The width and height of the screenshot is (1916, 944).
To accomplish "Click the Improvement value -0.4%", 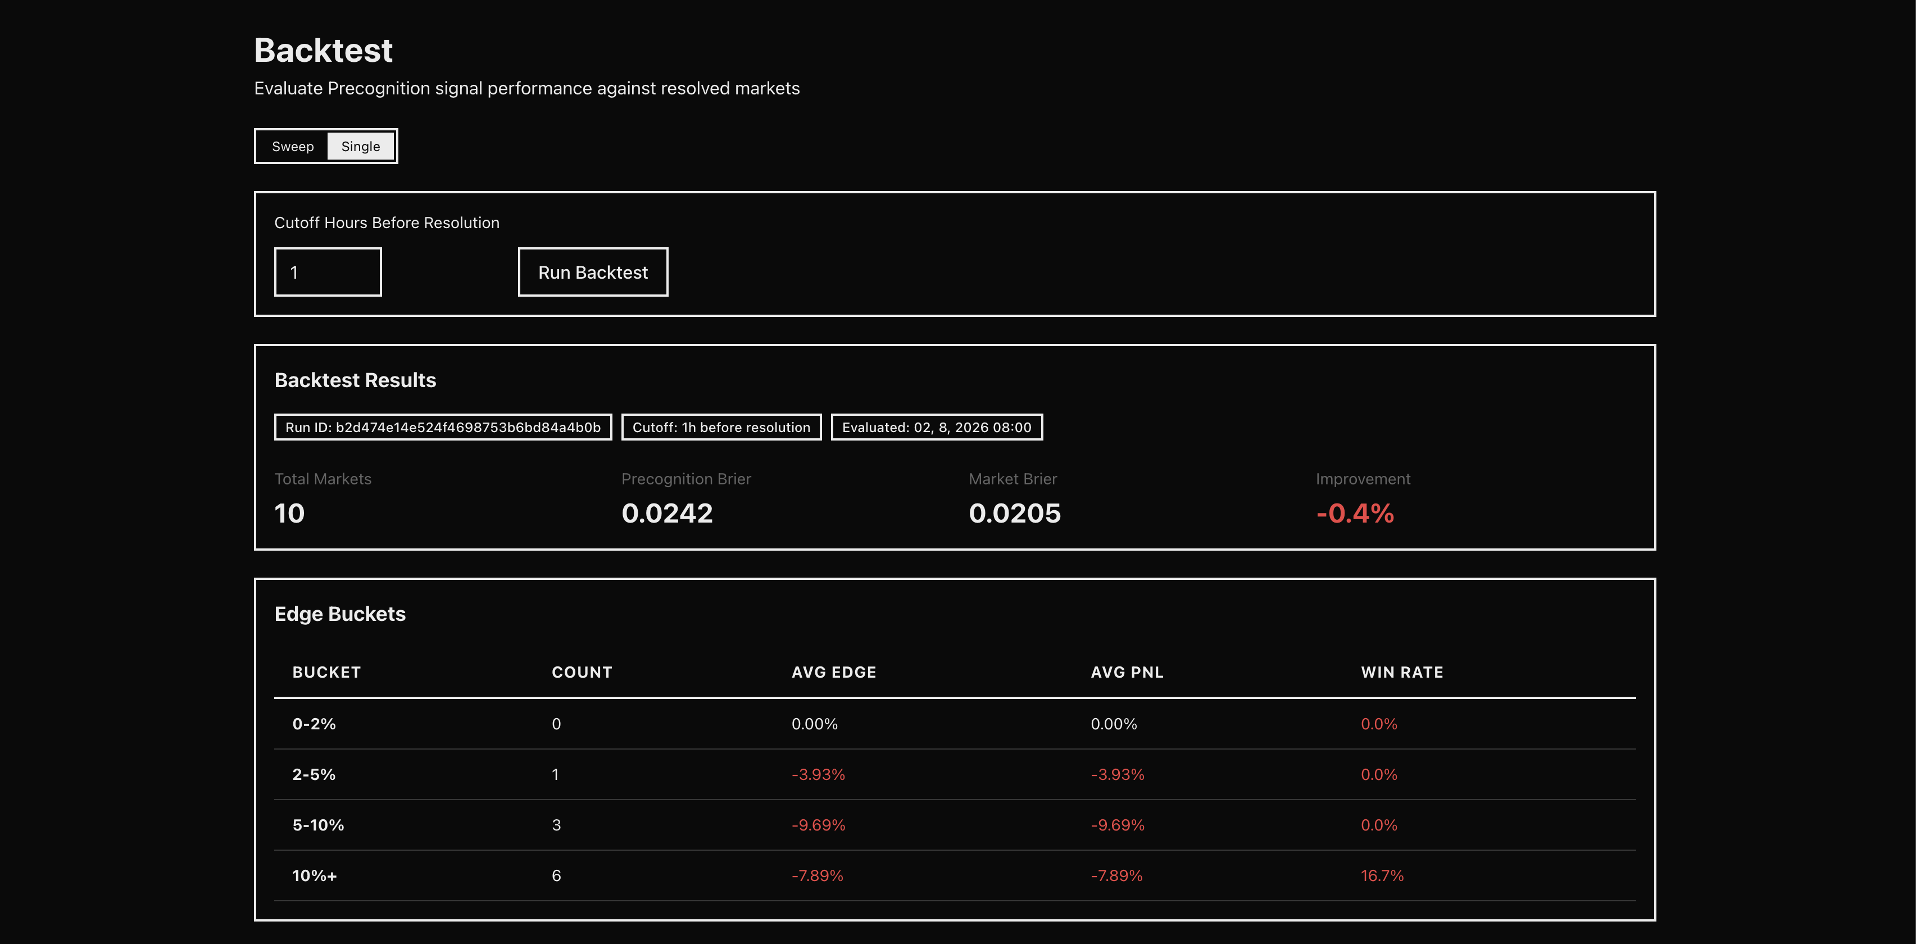I will [x=1355, y=513].
